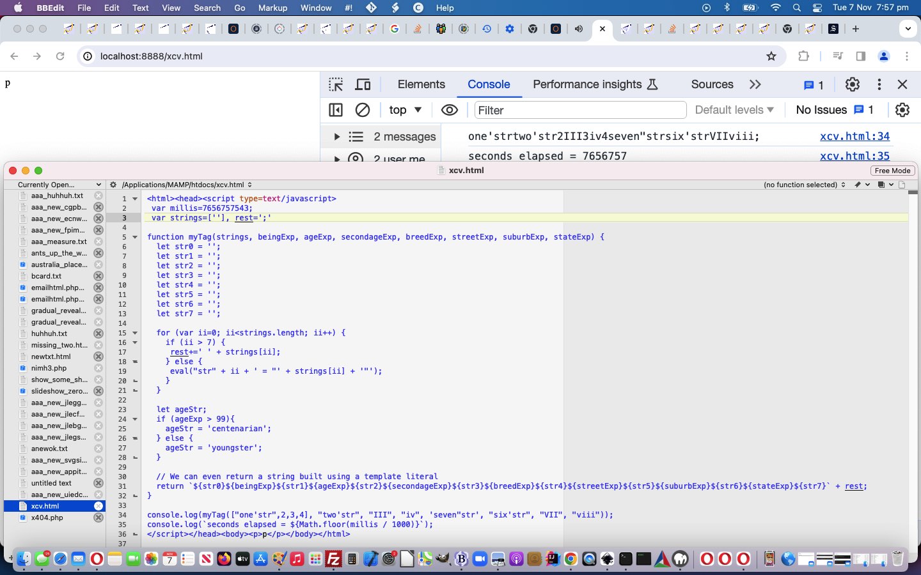Open the Chrome side panel
The width and height of the screenshot is (921, 575).
(860, 56)
